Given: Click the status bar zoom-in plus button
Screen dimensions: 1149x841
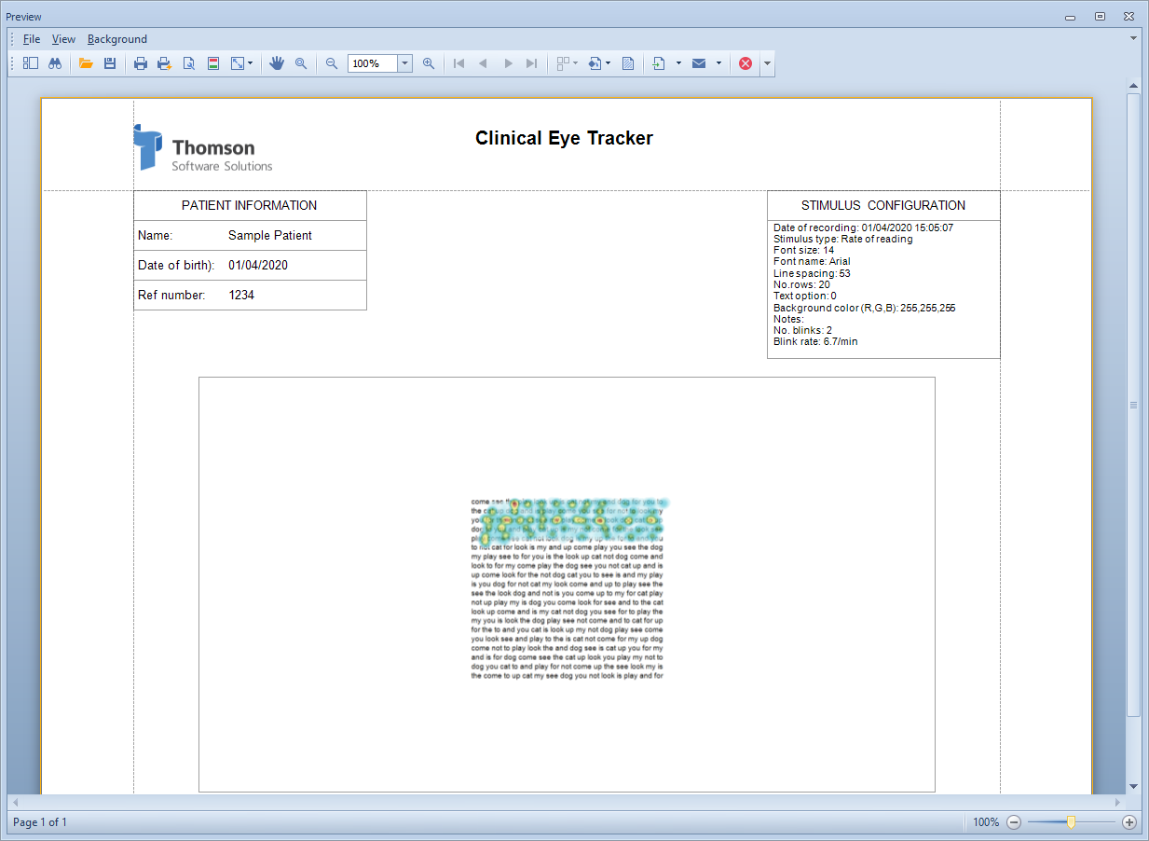Looking at the screenshot, I should tap(1129, 822).
